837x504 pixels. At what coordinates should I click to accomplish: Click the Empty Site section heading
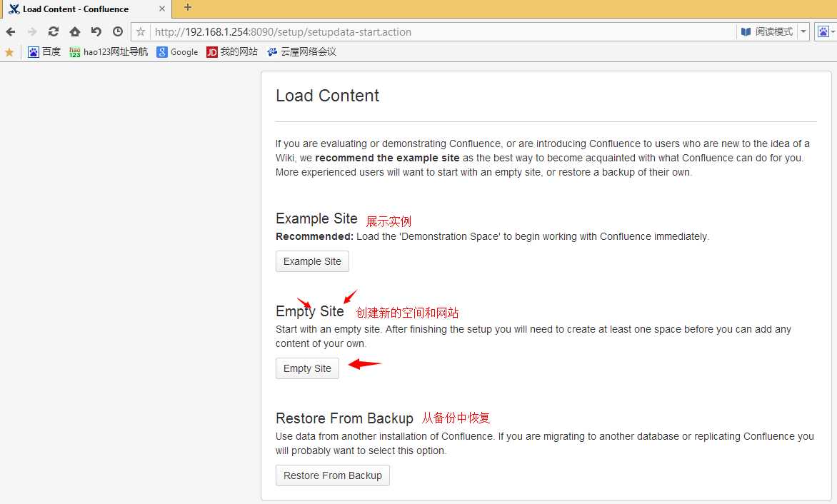(x=310, y=311)
